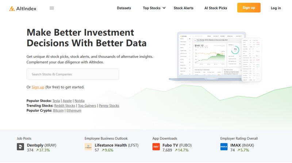Open the hamburger menu icon
Screen dimensions: 292x163
51,8
